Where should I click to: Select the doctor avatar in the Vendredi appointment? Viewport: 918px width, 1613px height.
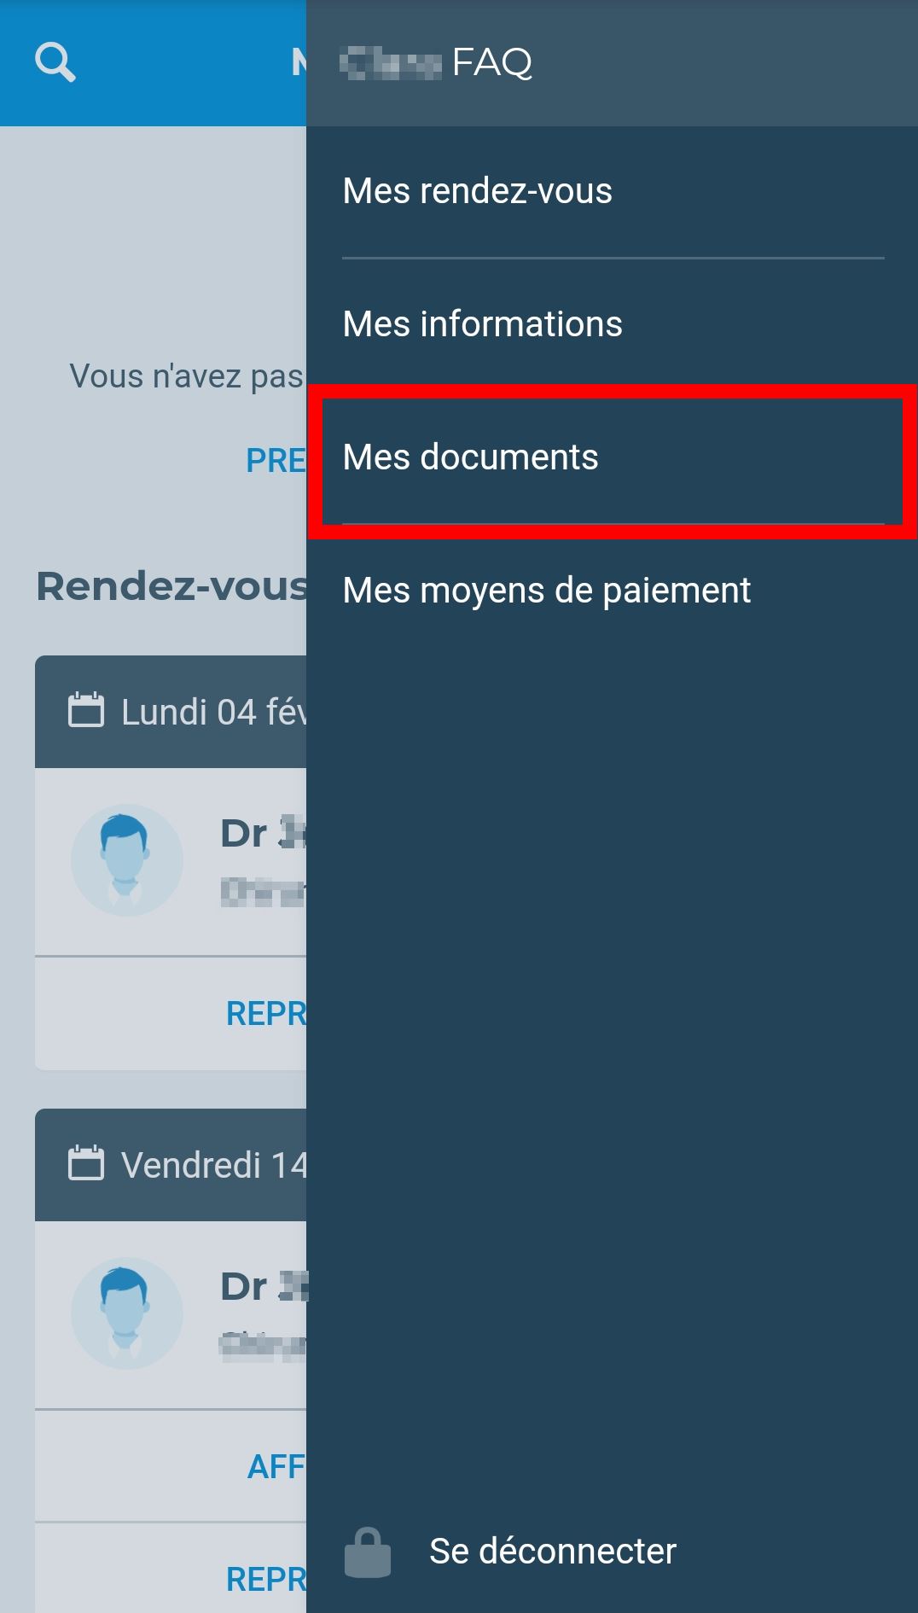pyautogui.click(x=127, y=1313)
